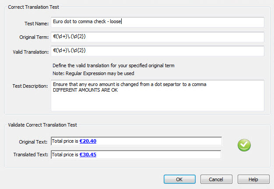Click the highlighted €20.40 match
The width and height of the screenshot is (274, 189).
click(x=88, y=141)
